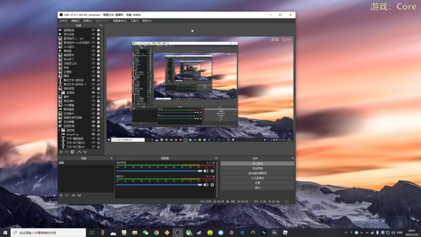Open Steam from the taskbar

click(x=199, y=232)
